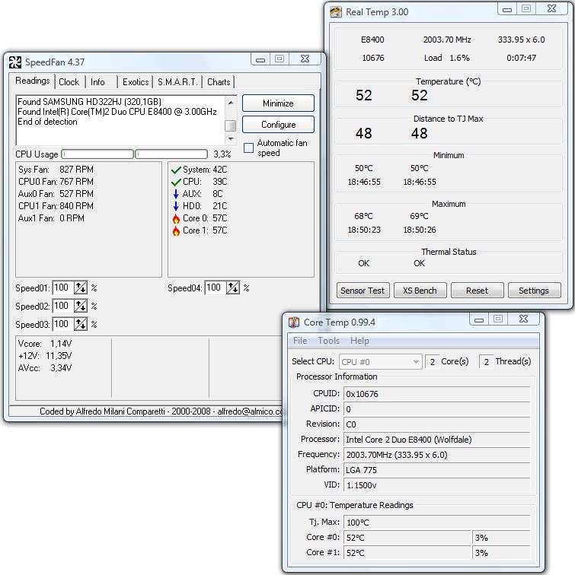Click the 69°C maximum temperature in Real Temp
The height and width of the screenshot is (575, 575).
click(x=420, y=216)
